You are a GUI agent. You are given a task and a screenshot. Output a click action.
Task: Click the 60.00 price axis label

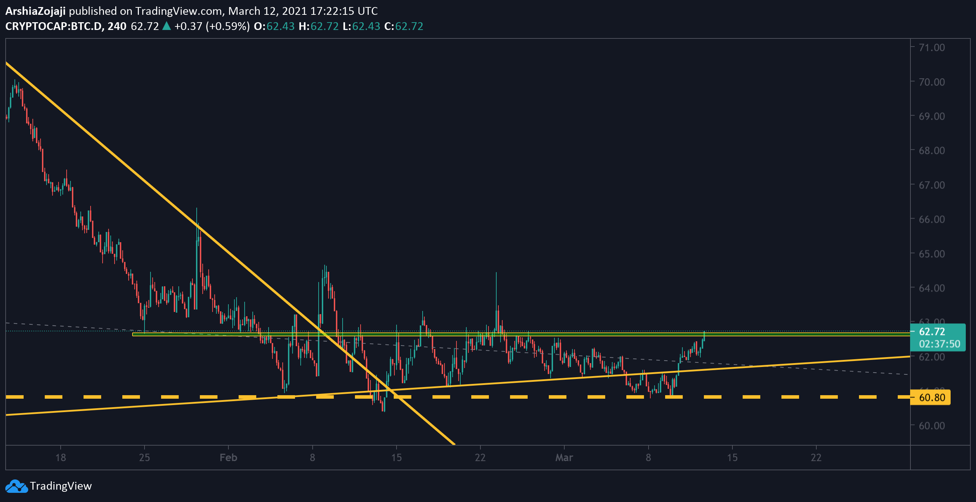[x=932, y=426]
